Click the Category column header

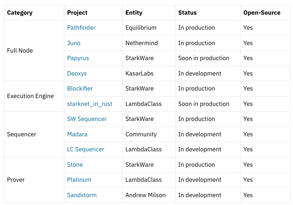[x=20, y=13]
